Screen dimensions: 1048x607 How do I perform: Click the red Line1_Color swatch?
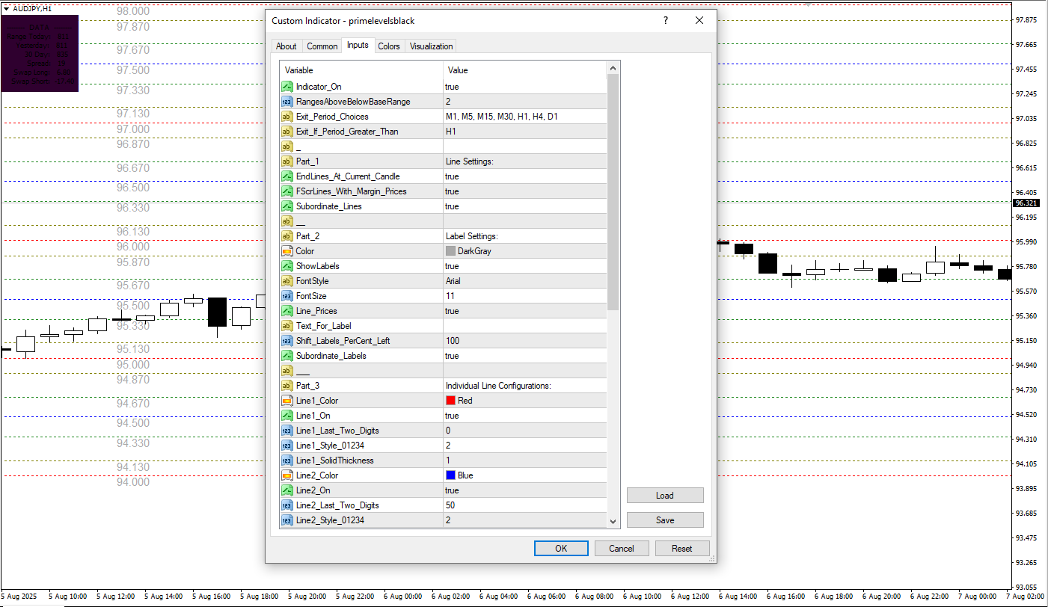451,401
